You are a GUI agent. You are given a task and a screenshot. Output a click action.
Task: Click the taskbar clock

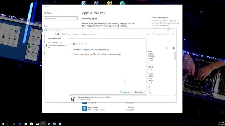(221, 124)
